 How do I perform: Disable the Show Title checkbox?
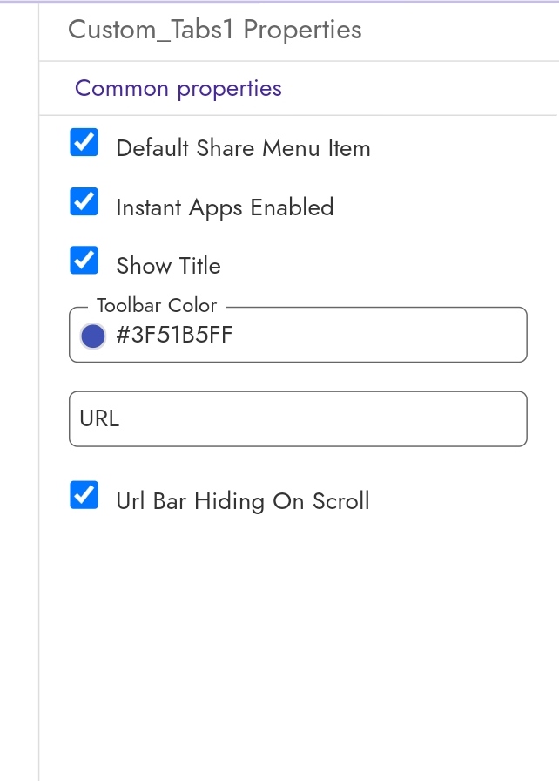(84, 260)
